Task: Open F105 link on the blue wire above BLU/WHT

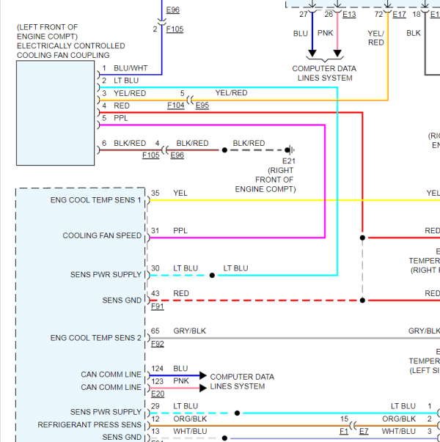Action: point(175,29)
